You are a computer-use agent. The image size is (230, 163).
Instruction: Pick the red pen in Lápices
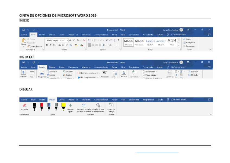tap(41, 106)
